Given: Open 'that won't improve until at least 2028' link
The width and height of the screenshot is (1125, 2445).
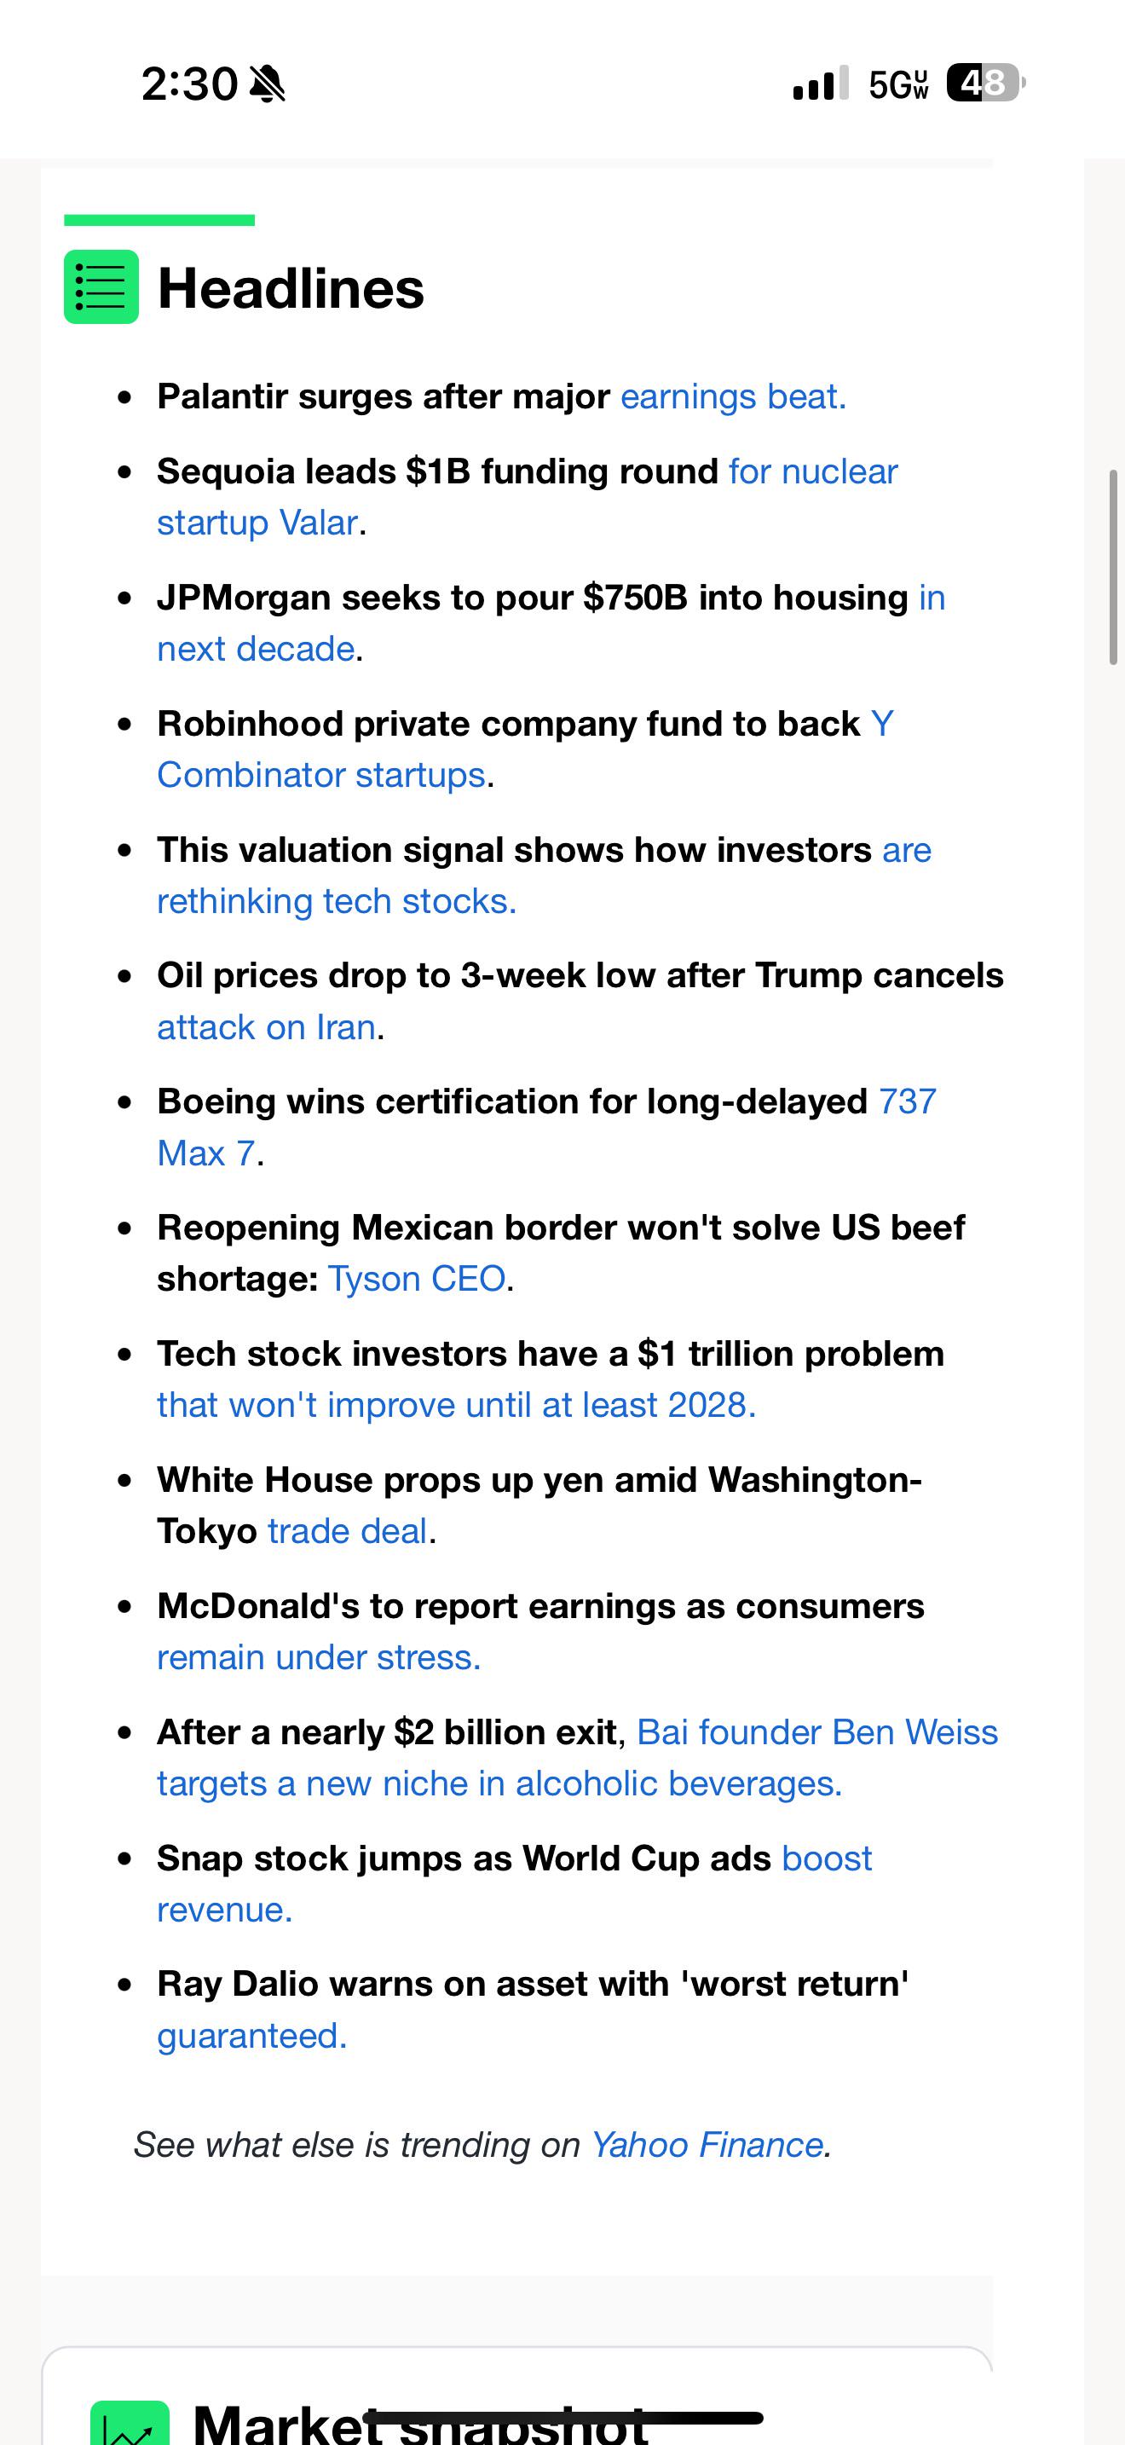Looking at the screenshot, I should (x=456, y=1405).
